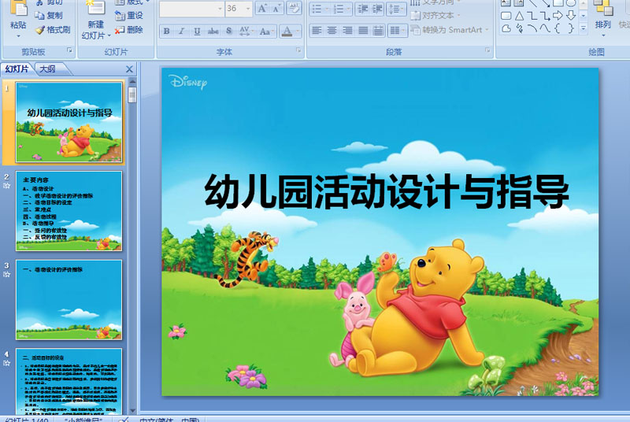Viewport: 630px width, 422px height.
Task: Select the down block arrow shape
Action: (x=571, y=16)
